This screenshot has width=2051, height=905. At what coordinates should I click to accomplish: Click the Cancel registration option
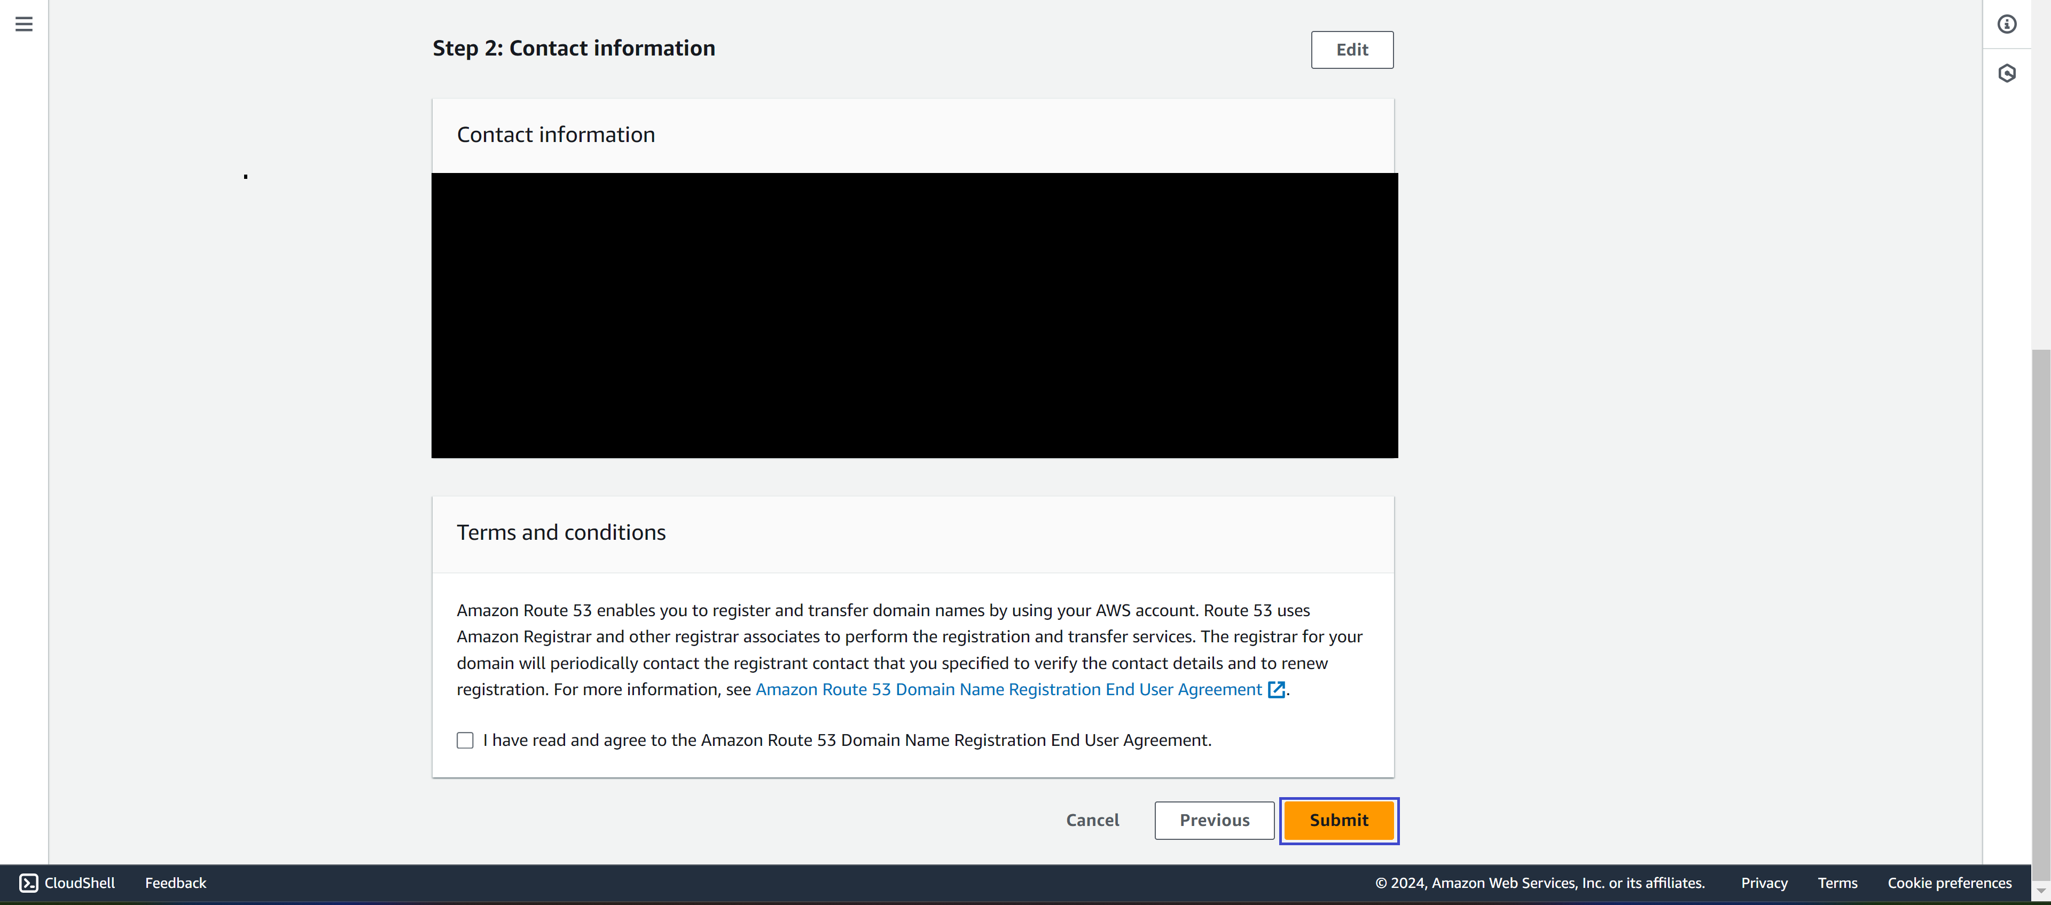pyautogui.click(x=1093, y=820)
